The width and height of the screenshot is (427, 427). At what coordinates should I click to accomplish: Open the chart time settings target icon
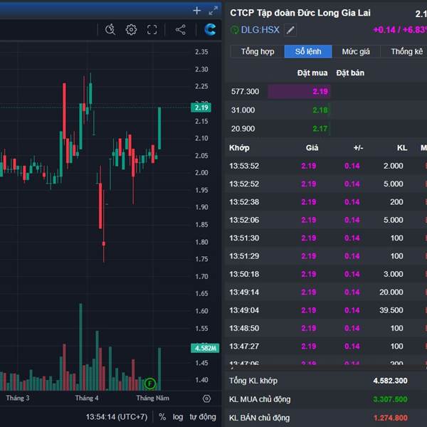[x=206, y=399]
